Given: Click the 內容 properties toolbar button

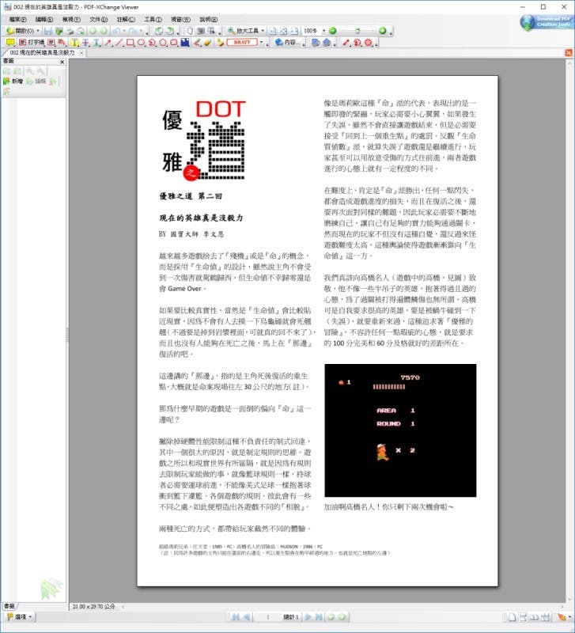Looking at the screenshot, I should pyautogui.click(x=287, y=42).
